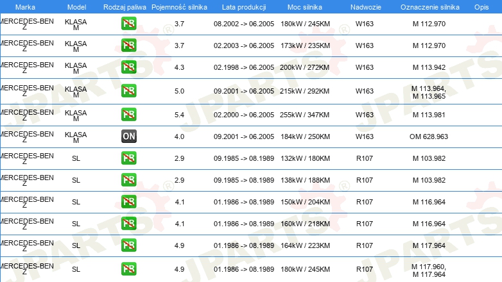This screenshot has width=502, height=282.
Task: Select engine code M 113.981
Action: [429, 115]
